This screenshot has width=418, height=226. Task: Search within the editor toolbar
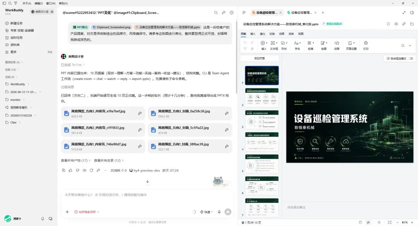pyautogui.click(x=403, y=46)
